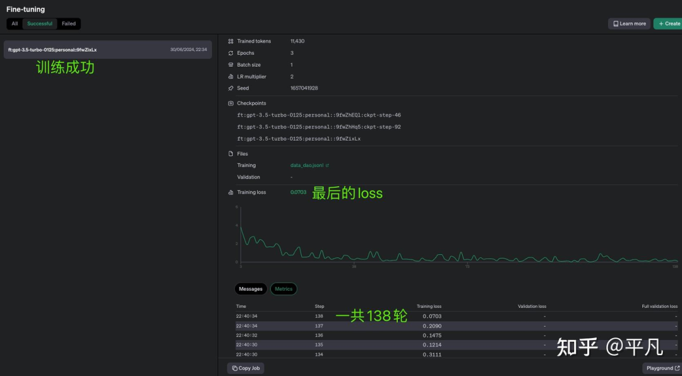Image resolution: width=682 pixels, height=376 pixels.
Task: Click the external link icon beside data_dao.jsonl
Action: pos(327,165)
